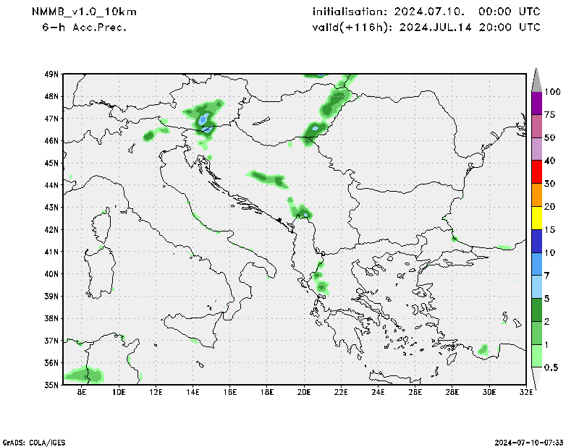Click the white arrow below the colorbar
The image size is (579, 447).
pos(536,377)
